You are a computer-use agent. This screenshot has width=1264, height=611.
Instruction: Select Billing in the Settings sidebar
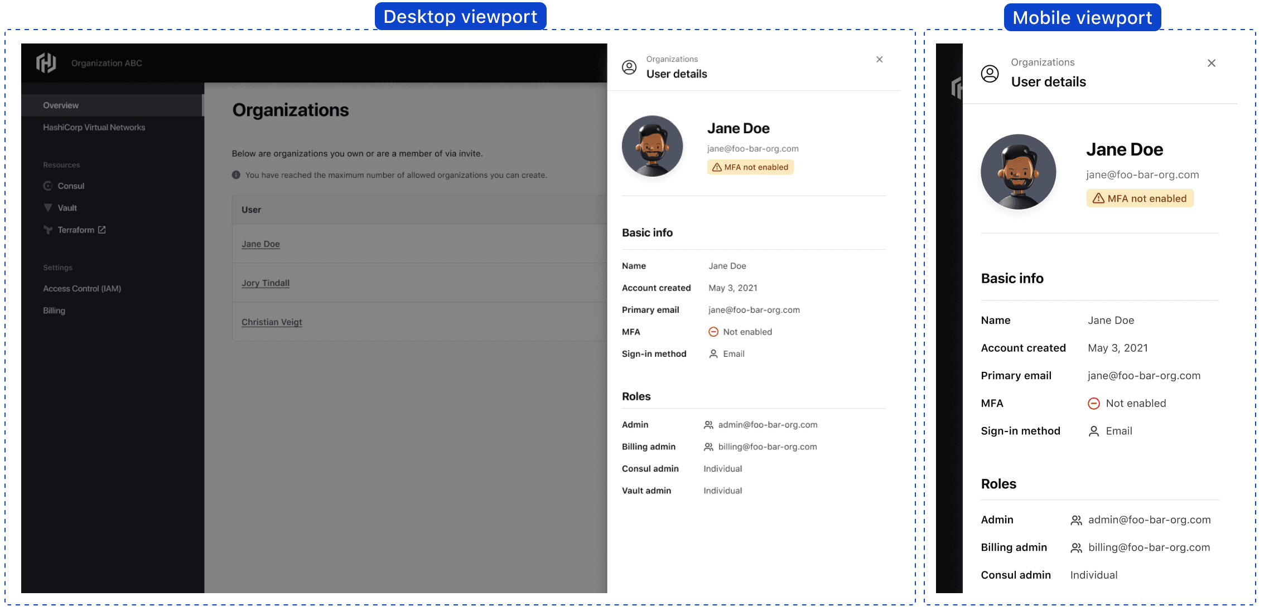(x=54, y=311)
